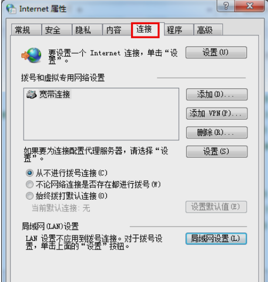Select 始终拨打默认连接 radio option

[29, 195]
